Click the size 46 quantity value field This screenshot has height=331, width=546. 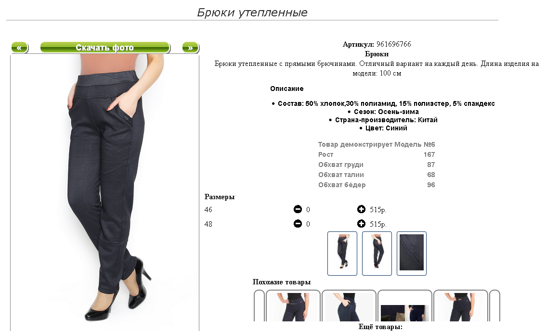click(x=308, y=210)
